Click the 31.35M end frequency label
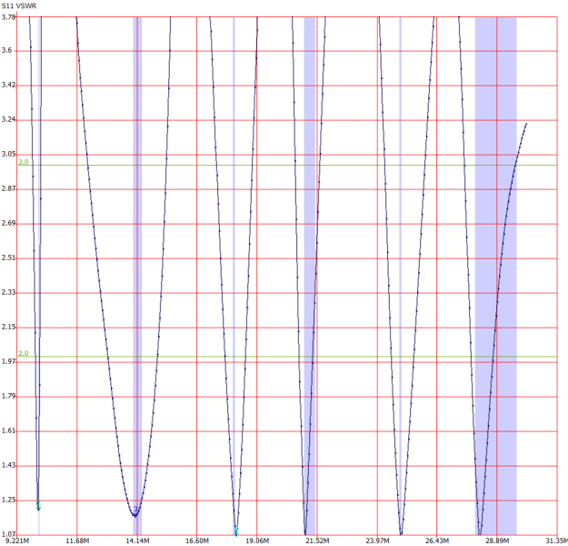568x546 pixels. 557,541
